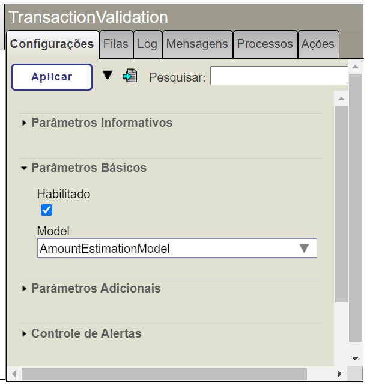Click the inner settings scrollbar's up arrow

[341, 99]
